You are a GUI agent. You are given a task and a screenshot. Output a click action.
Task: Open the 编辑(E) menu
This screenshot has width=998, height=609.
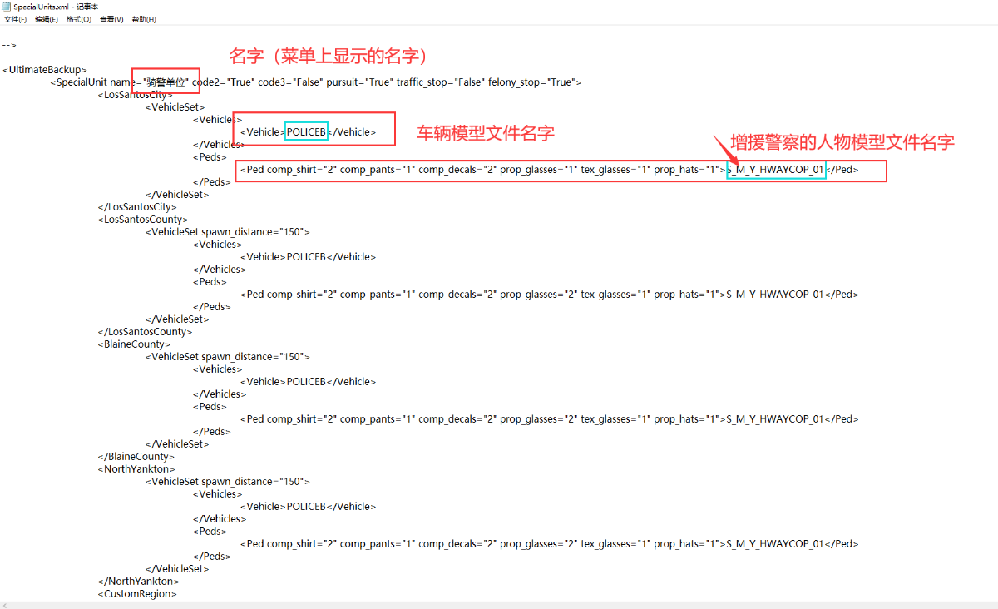tap(47, 19)
